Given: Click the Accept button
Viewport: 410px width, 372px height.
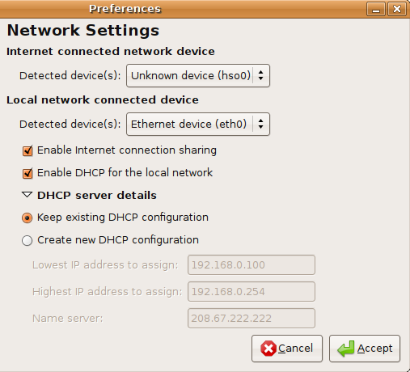Looking at the screenshot, I should (x=365, y=349).
